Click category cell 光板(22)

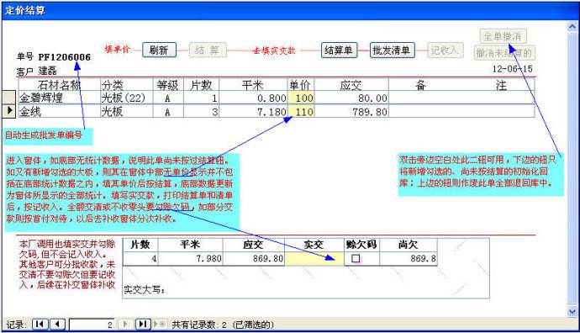(126, 98)
